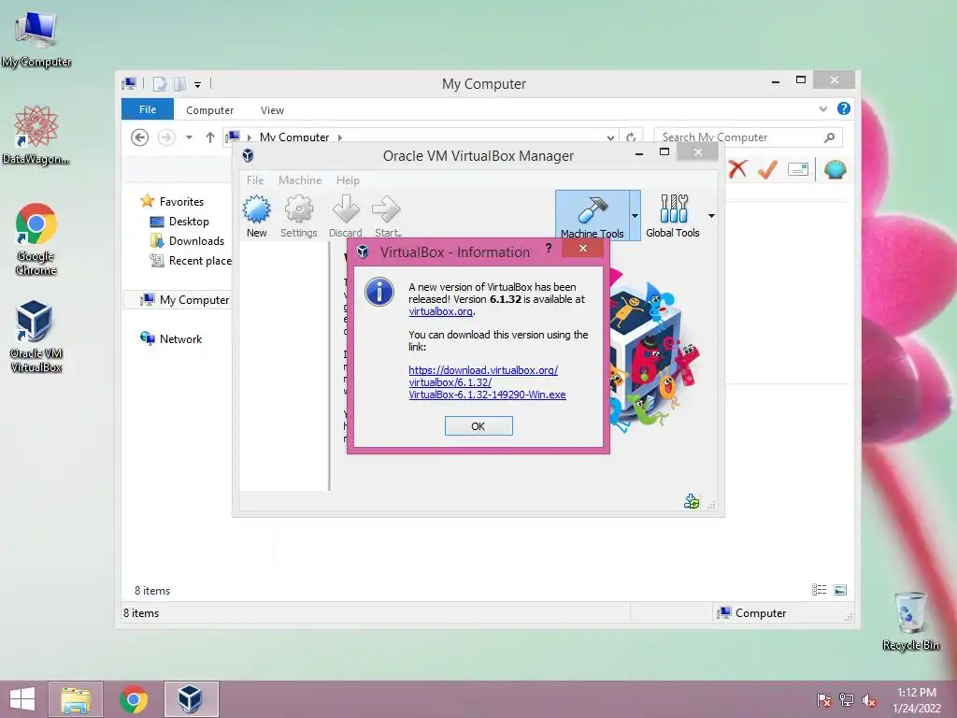
Task: Open Machine menu in VirtualBox Manager
Action: (300, 180)
